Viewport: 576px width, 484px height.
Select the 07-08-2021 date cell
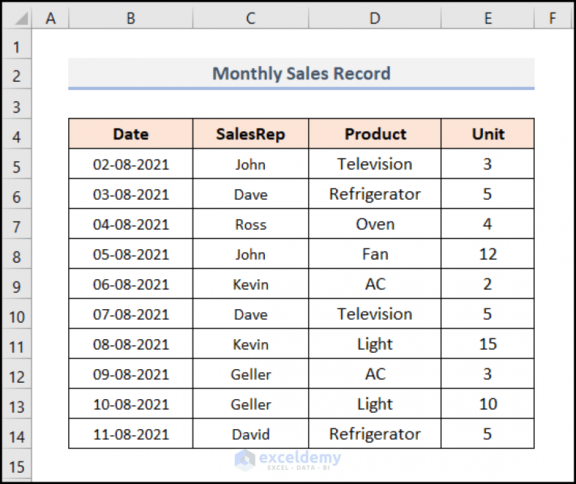point(130,314)
